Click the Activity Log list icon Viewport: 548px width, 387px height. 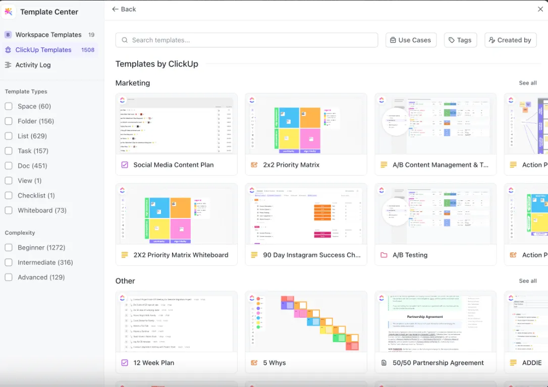coord(8,65)
